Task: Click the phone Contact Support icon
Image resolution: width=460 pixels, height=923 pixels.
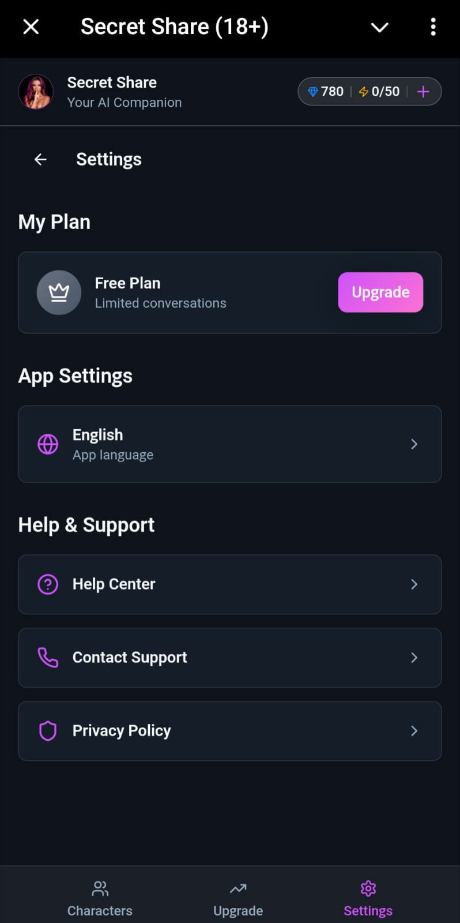Action: click(48, 658)
